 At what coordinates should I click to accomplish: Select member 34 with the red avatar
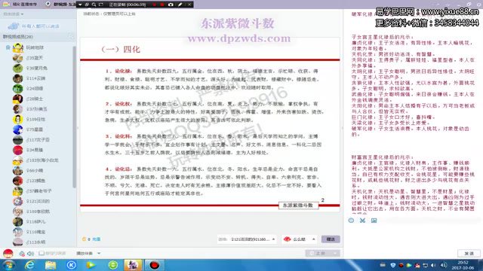click(x=37, y=150)
